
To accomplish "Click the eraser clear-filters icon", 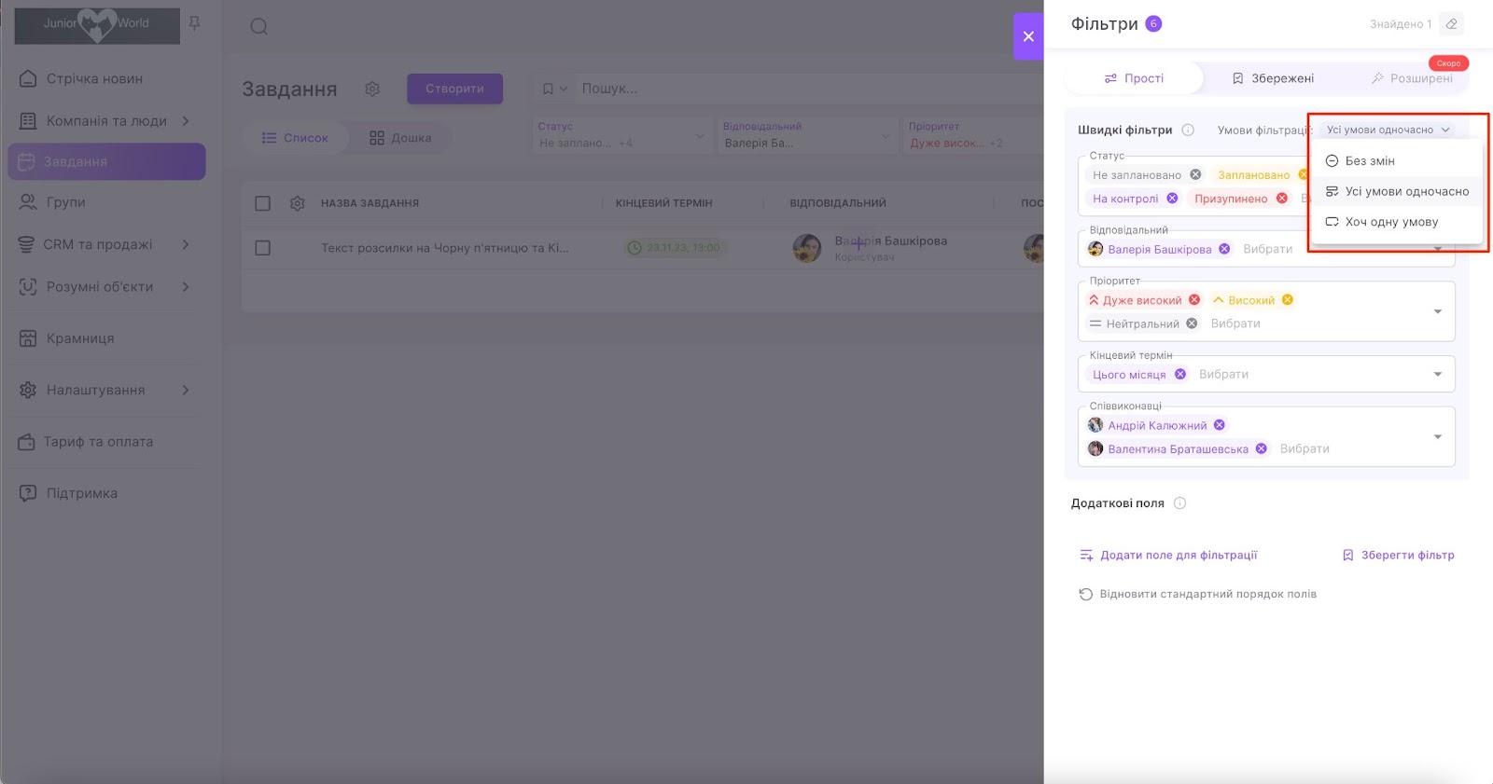I will coord(1451,24).
